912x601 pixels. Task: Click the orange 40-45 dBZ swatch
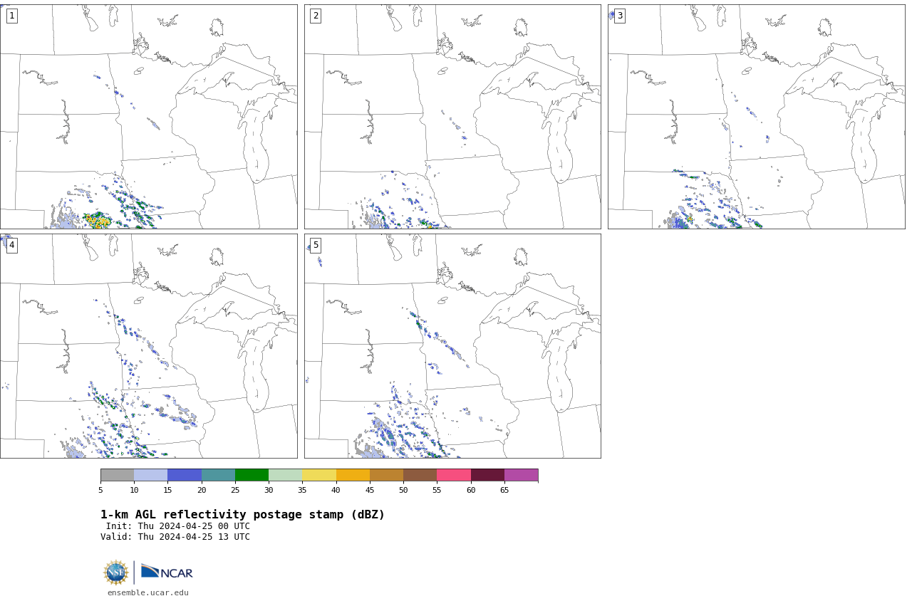coord(353,475)
